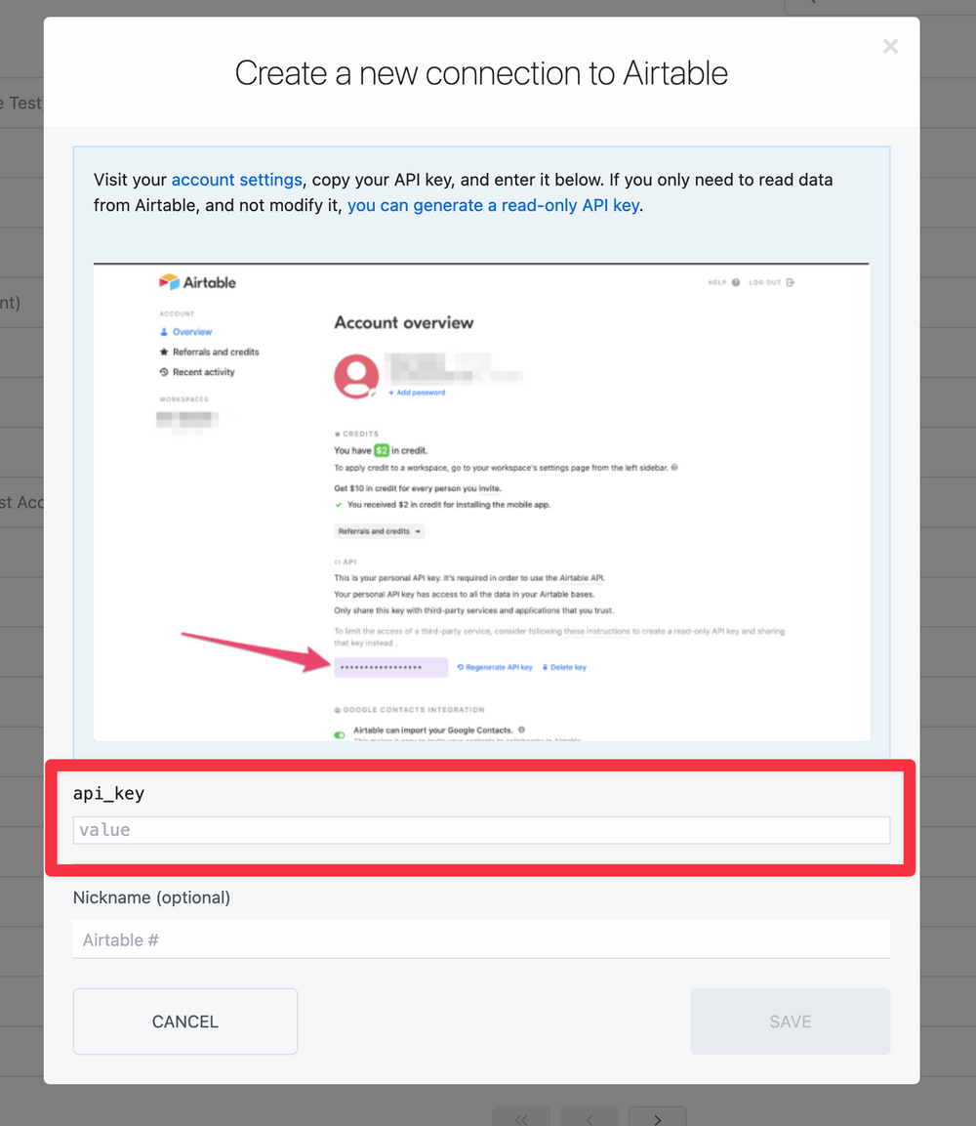This screenshot has height=1126, width=976.
Task: Click the red user avatar icon
Action: 356,376
